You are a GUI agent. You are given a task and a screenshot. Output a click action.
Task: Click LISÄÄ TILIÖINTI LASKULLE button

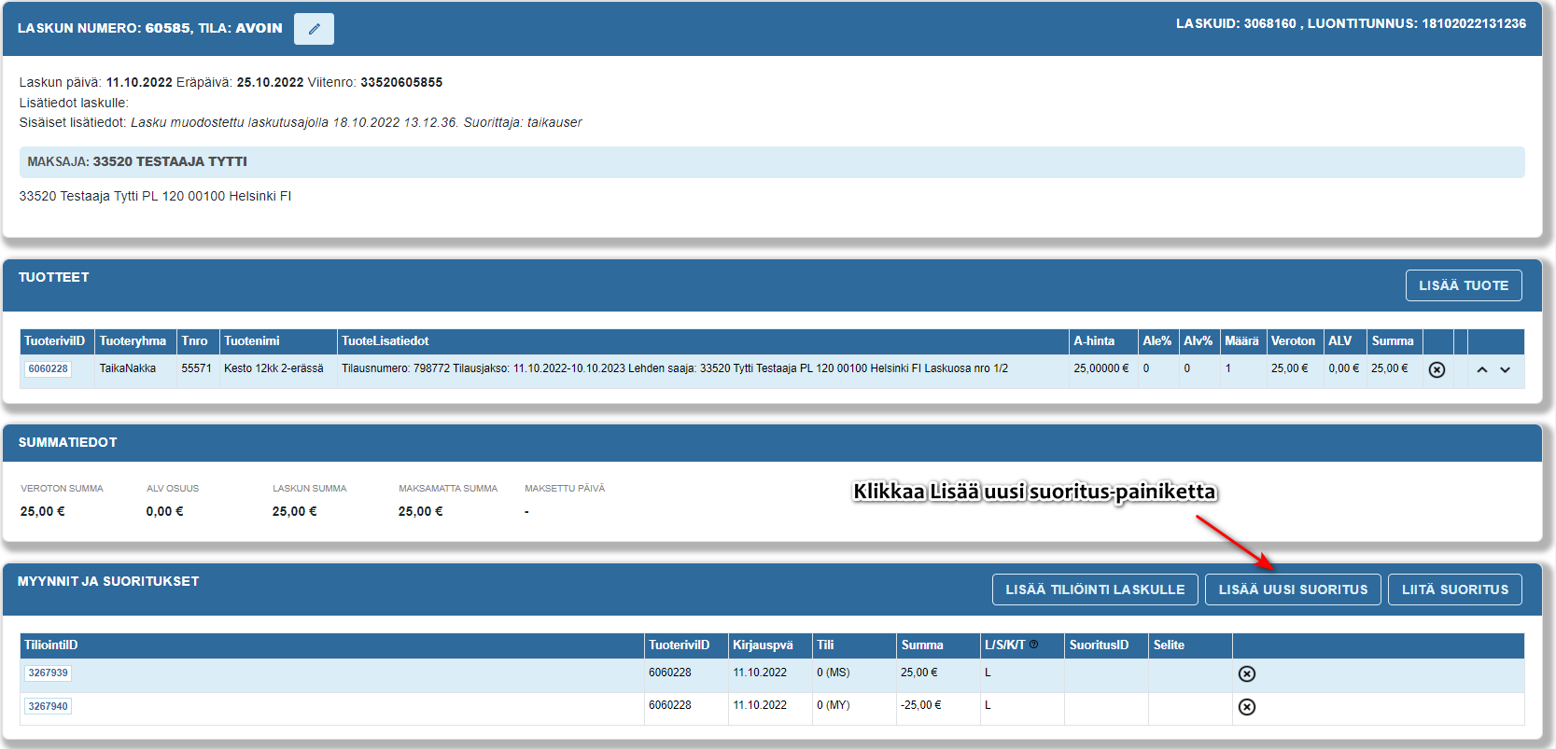click(x=1095, y=589)
